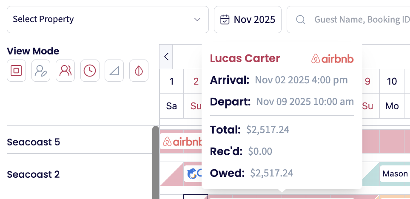
Task: Select the person-with-pencil view mode icon
Action: click(41, 71)
